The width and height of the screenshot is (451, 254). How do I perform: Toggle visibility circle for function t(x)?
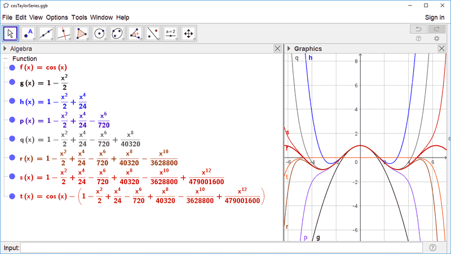coord(12,196)
